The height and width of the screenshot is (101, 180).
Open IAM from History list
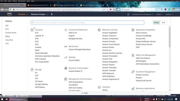(7, 26)
